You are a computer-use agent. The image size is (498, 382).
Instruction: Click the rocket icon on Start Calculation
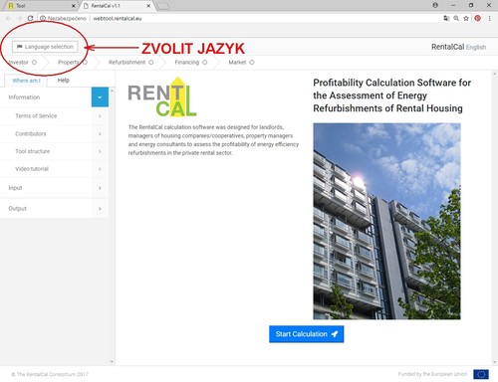[335, 334]
